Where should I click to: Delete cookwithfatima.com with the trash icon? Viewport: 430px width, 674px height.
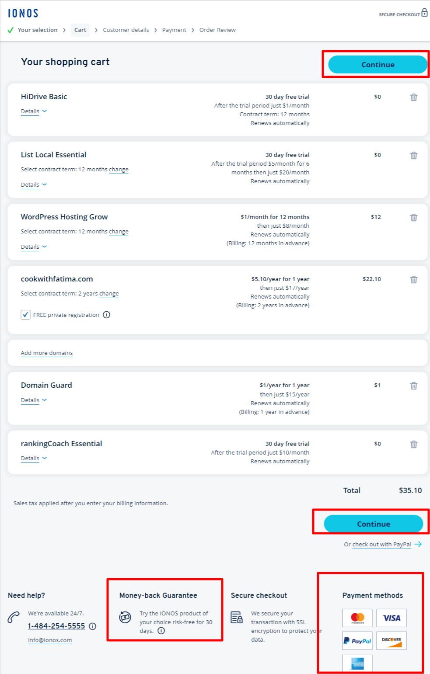414,279
